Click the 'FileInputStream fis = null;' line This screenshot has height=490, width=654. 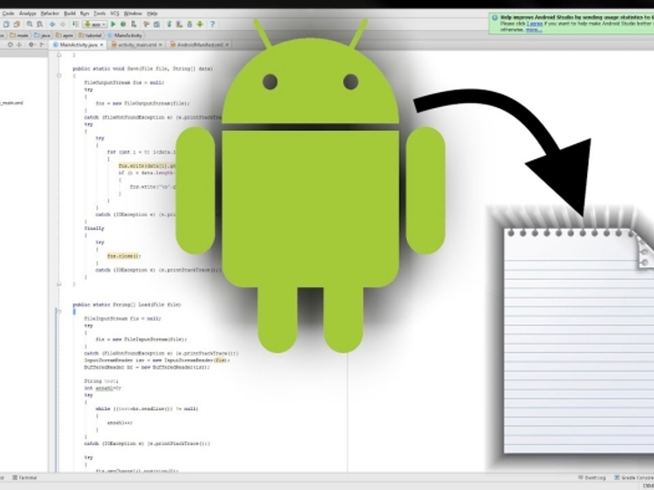click(x=123, y=318)
